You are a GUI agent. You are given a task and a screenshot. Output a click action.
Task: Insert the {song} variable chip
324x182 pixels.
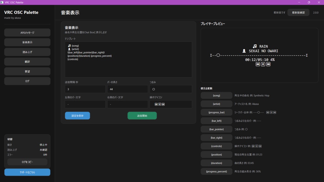[x=216, y=95]
